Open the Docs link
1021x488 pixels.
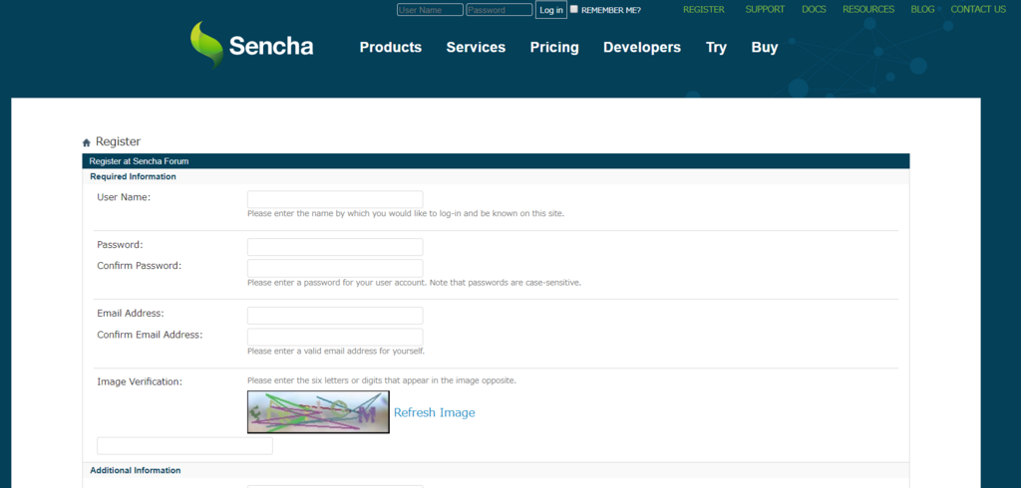(x=814, y=10)
